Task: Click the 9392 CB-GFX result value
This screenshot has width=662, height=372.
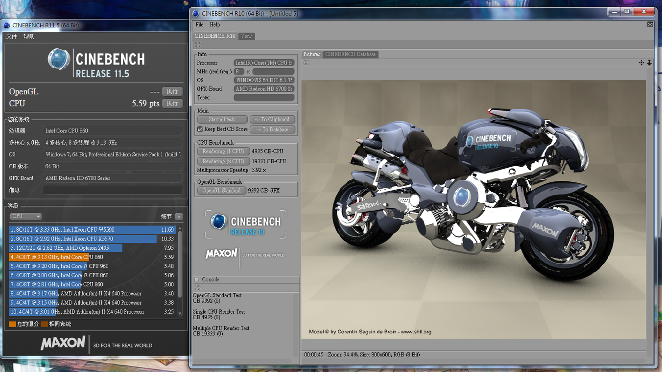Action: (x=263, y=191)
